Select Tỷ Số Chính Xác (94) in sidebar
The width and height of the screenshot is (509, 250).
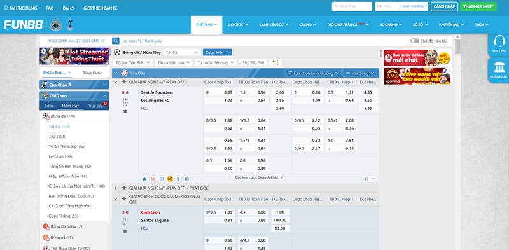point(67,147)
